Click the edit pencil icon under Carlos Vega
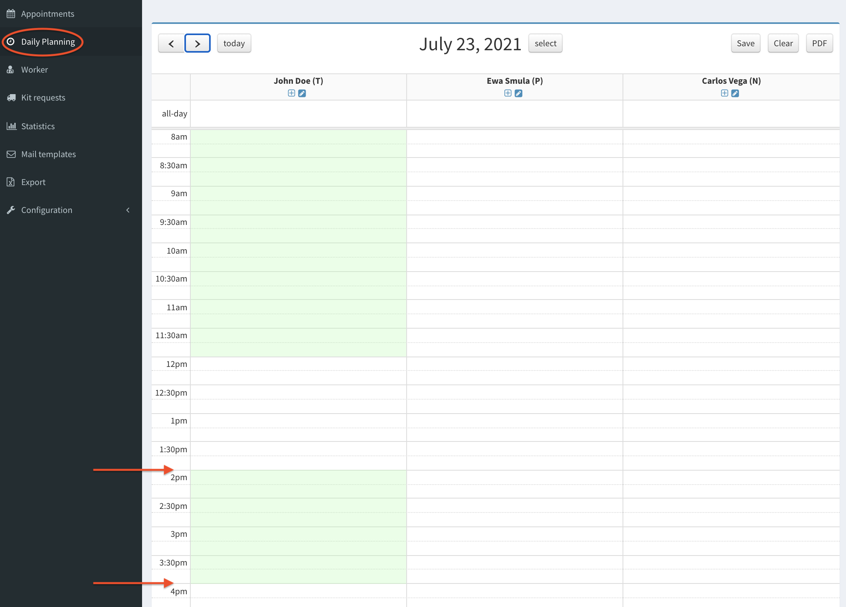The width and height of the screenshot is (846, 607). 735,93
